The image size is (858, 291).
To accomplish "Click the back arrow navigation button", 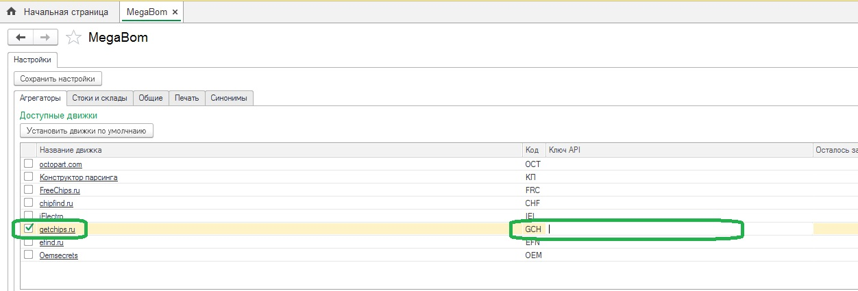I will click(x=21, y=38).
